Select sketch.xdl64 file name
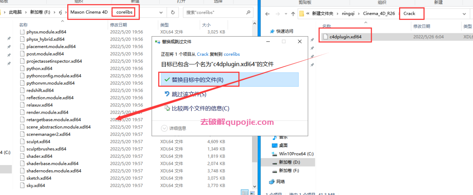 tap(39, 178)
